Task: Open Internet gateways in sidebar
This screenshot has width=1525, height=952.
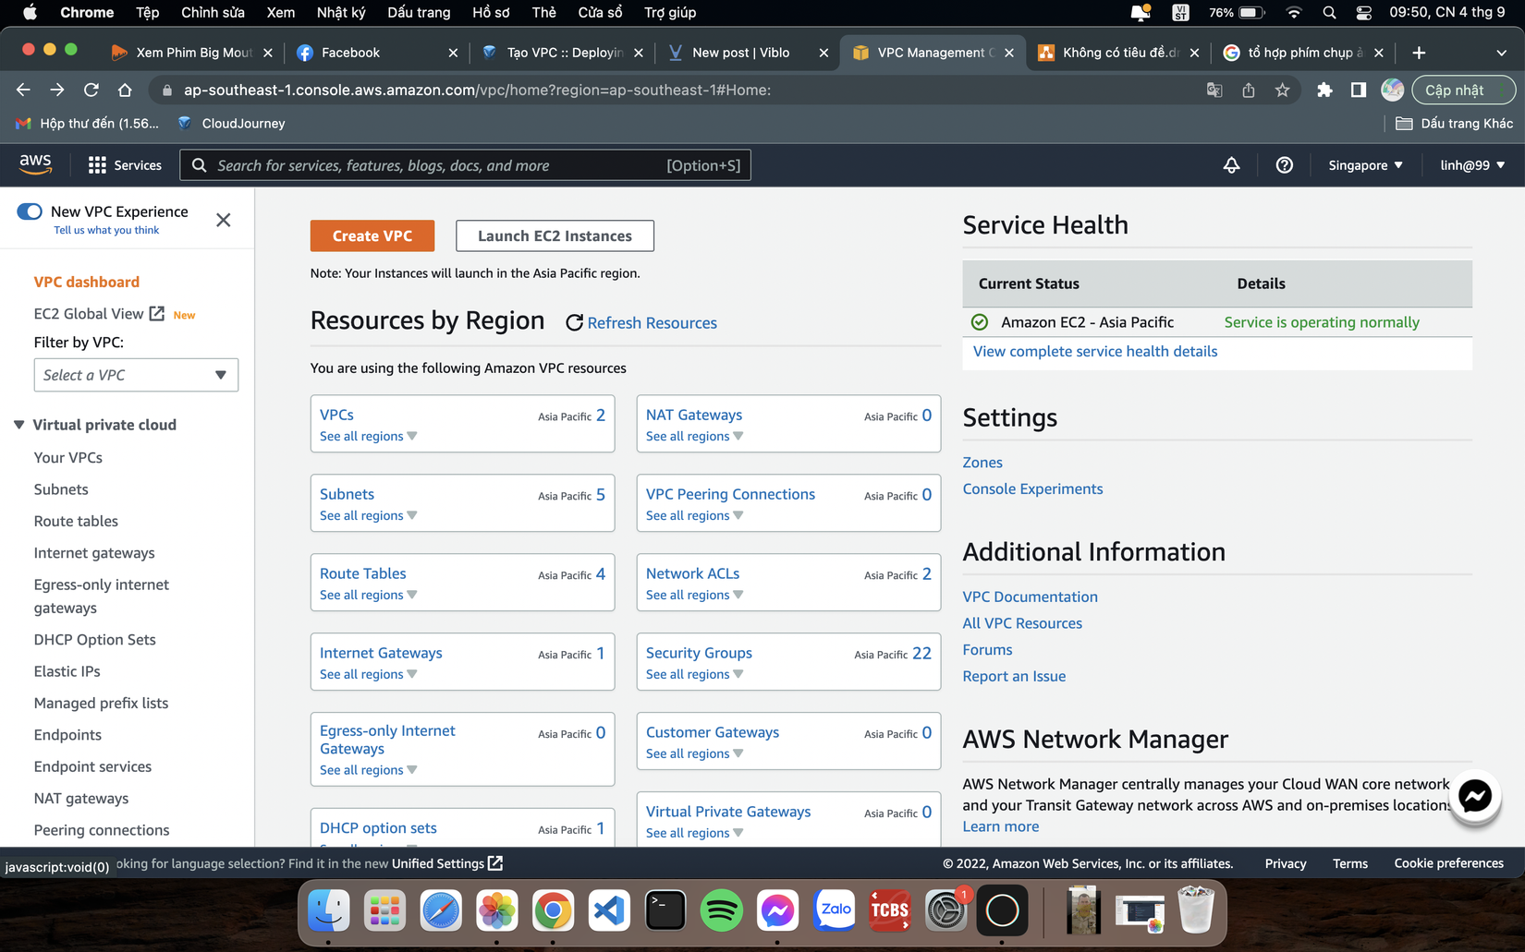Action: (x=94, y=552)
